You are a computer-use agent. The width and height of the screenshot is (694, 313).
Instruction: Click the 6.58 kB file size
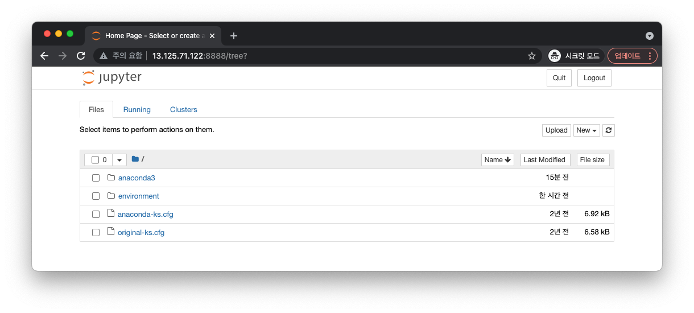point(597,232)
